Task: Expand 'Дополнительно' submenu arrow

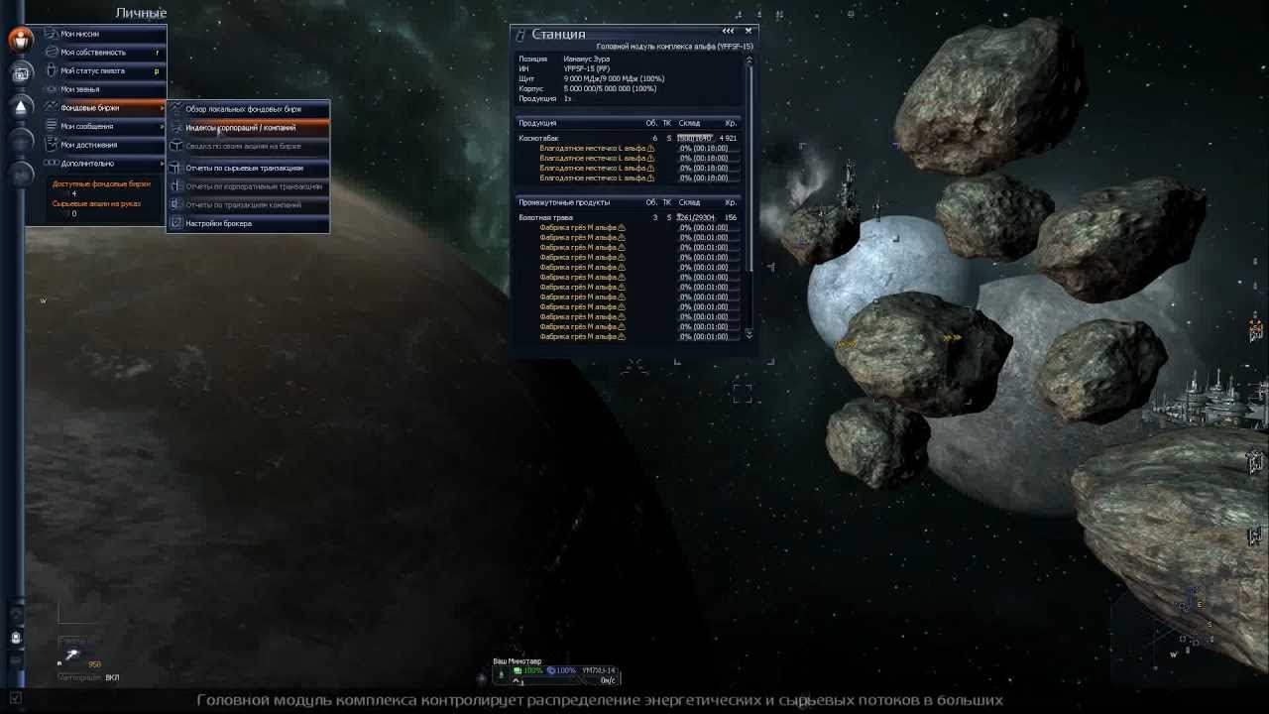Action: point(161,163)
